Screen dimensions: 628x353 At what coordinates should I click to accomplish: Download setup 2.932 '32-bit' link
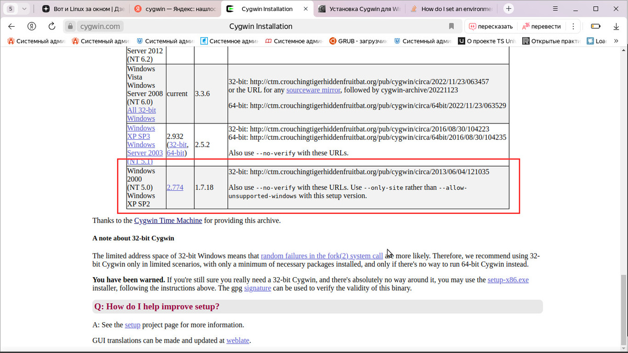[x=178, y=144]
